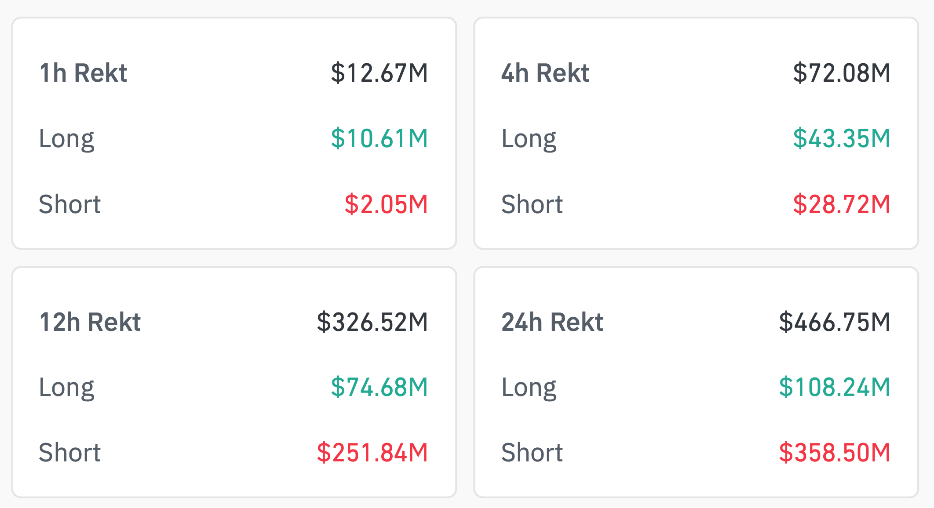The height and width of the screenshot is (508, 934).
Task: Click the green $74.68M long amount
Action: pyautogui.click(x=379, y=387)
